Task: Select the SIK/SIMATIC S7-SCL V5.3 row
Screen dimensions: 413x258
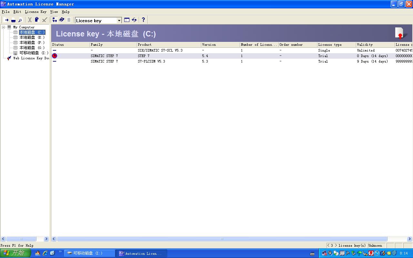Action: coord(232,50)
